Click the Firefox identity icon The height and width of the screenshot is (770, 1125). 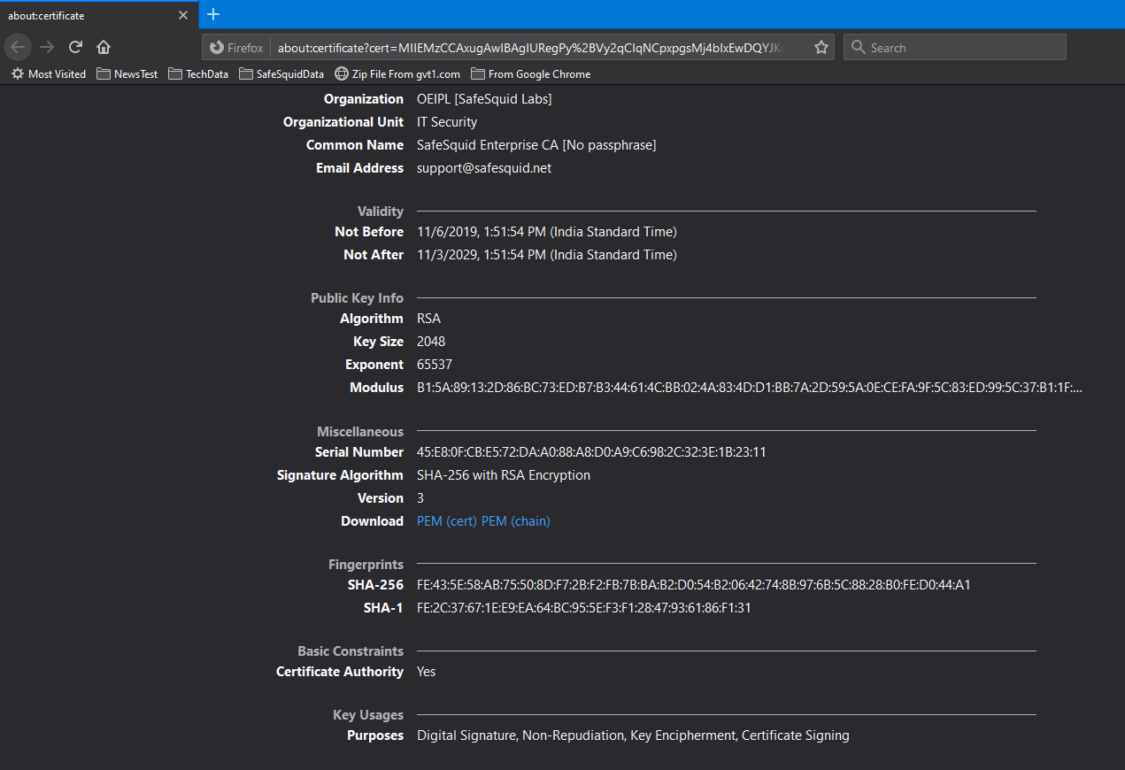point(236,48)
